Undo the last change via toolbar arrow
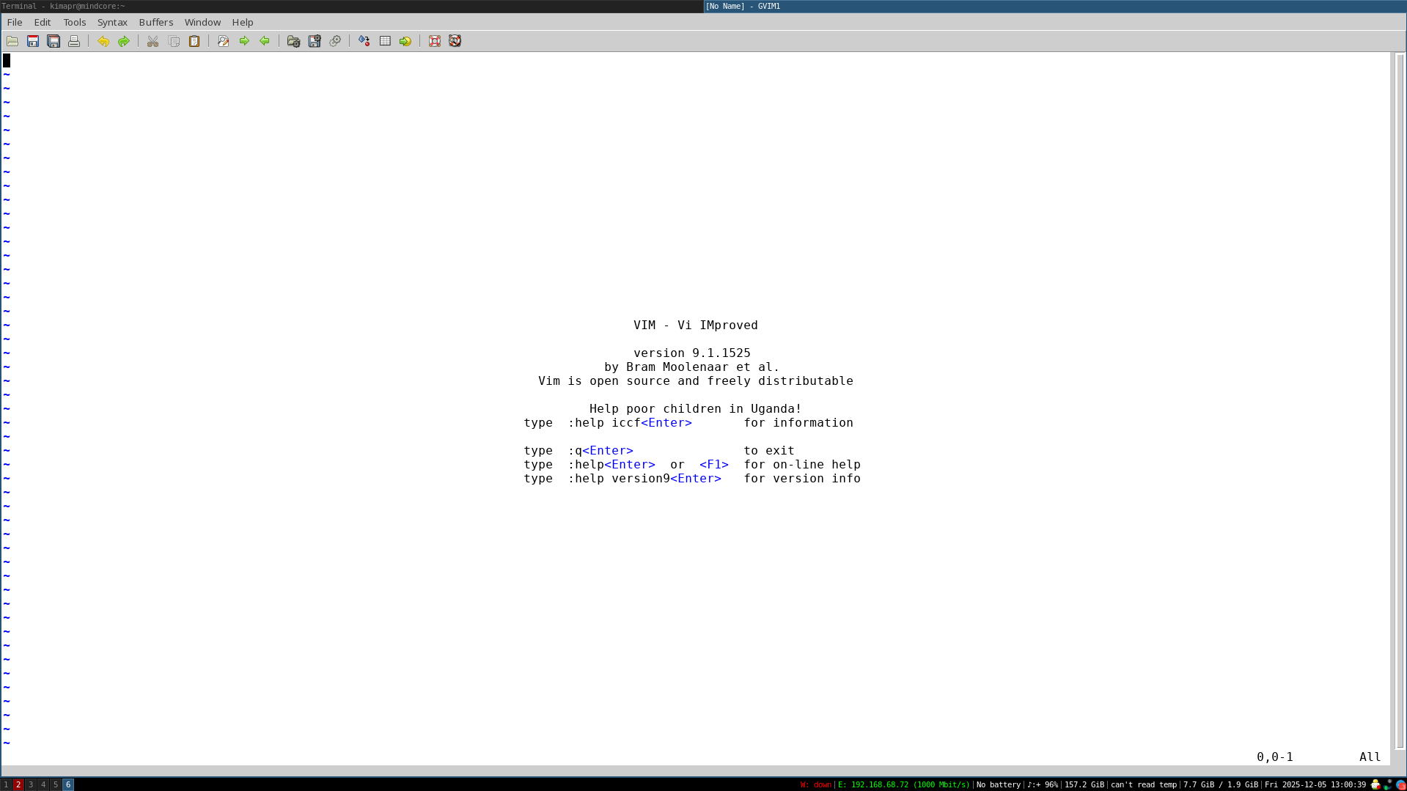1407x791 pixels. tap(103, 41)
